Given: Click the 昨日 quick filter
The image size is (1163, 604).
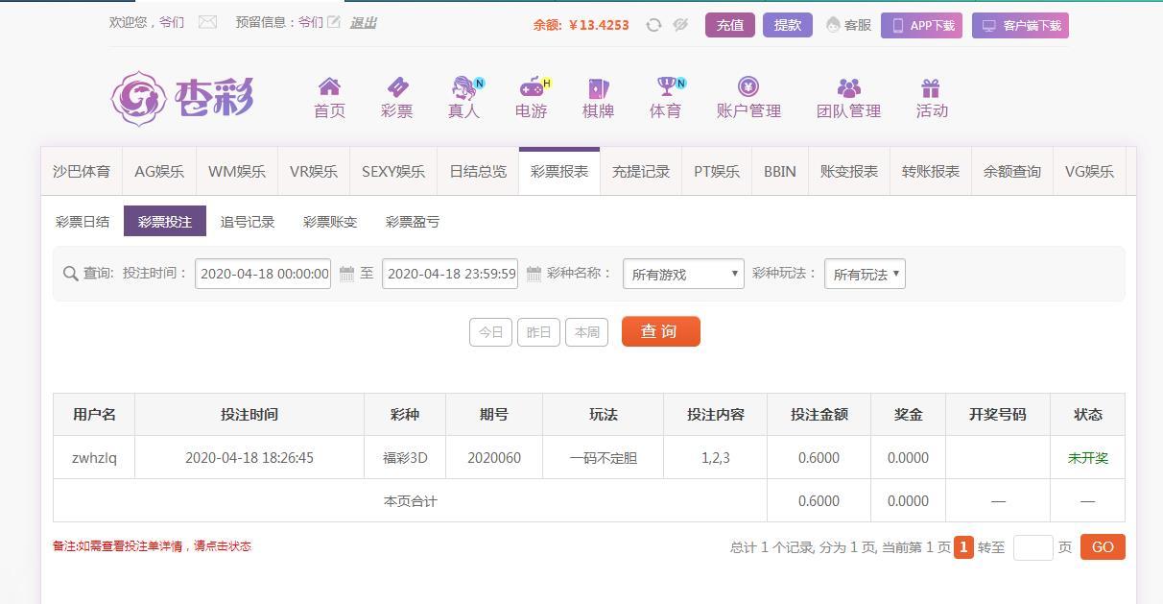Looking at the screenshot, I should (x=538, y=332).
